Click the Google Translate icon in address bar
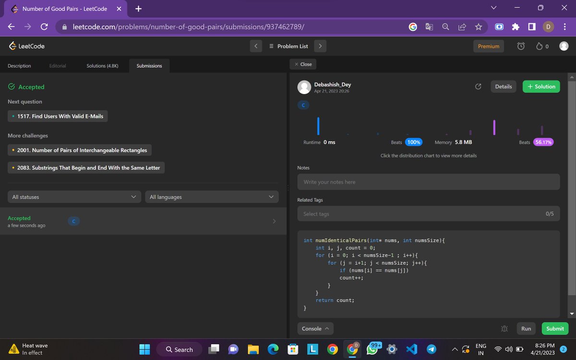 click(429, 27)
